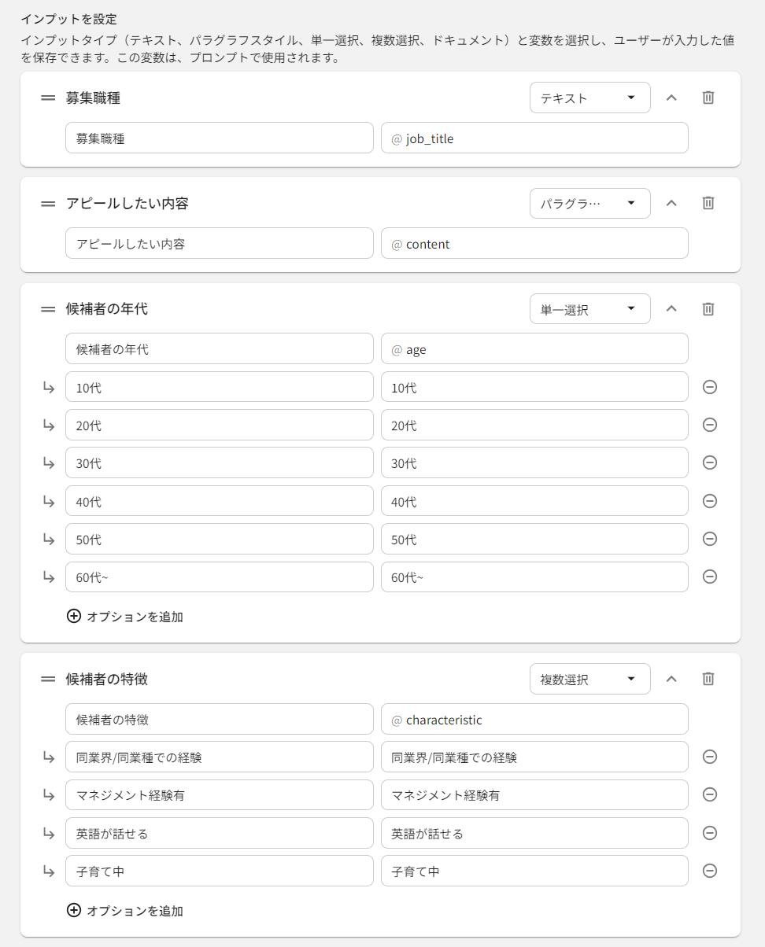This screenshot has width=765, height=947.
Task: Open 複数選択 input type dropdown
Action: pos(589,679)
